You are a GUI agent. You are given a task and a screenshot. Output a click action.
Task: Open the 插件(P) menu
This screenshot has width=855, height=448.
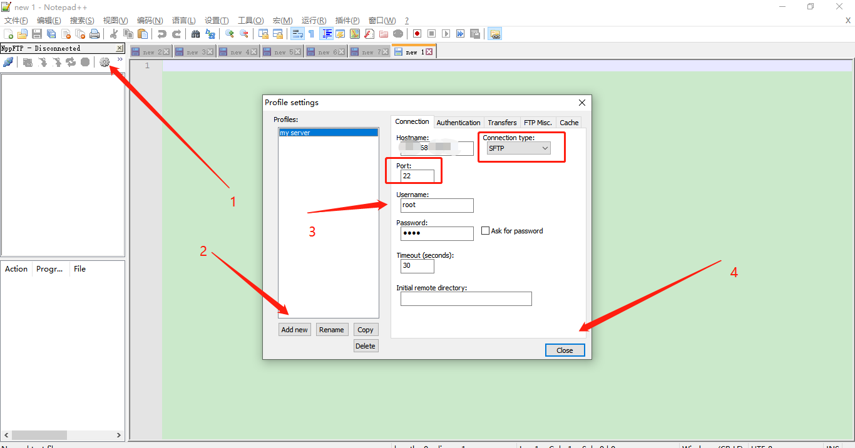pyautogui.click(x=347, y=21)
